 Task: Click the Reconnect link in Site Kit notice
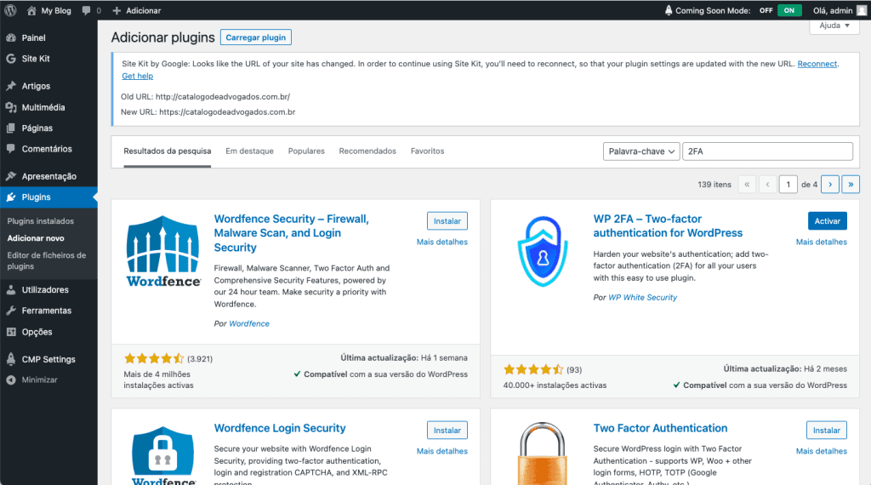[817, 64]
